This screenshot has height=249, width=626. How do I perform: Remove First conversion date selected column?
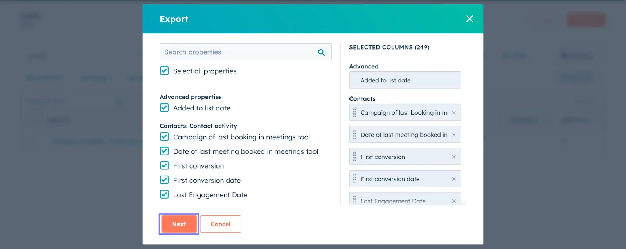pyautogui.click(x=454, y=179)
